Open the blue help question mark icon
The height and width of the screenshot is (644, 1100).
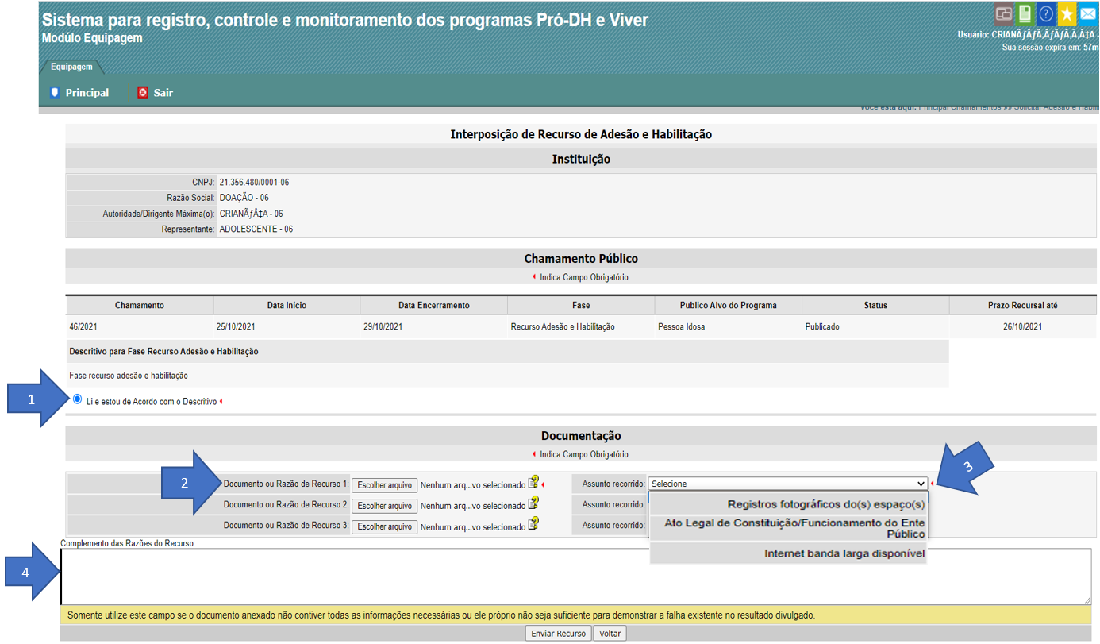coord(1046,14)
